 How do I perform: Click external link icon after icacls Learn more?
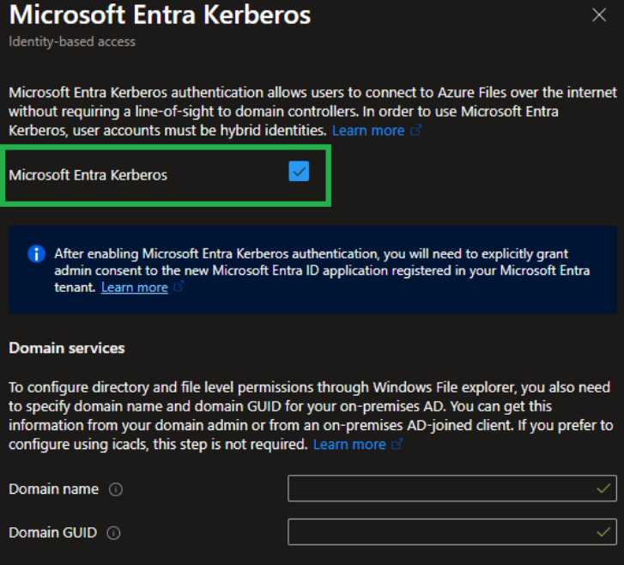(397, 444)
